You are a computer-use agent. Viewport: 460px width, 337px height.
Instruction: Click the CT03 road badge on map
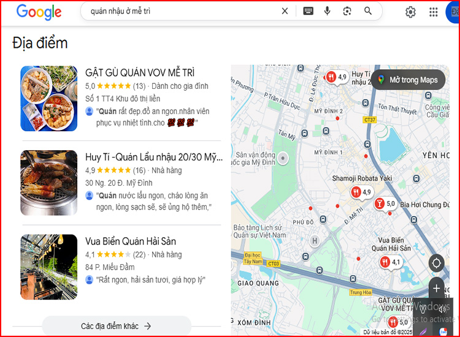tap(274, 263)
